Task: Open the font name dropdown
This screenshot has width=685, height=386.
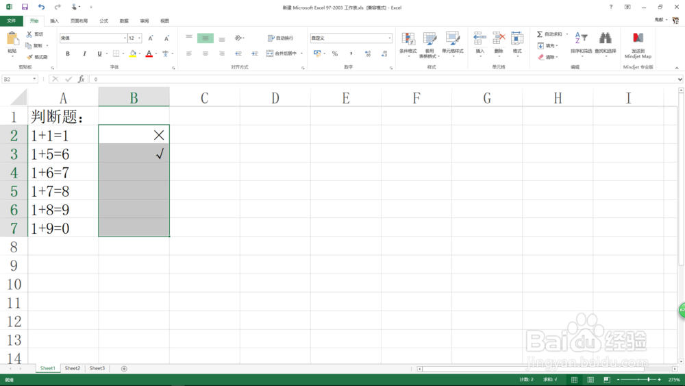Action: click(x=125, y=38)
